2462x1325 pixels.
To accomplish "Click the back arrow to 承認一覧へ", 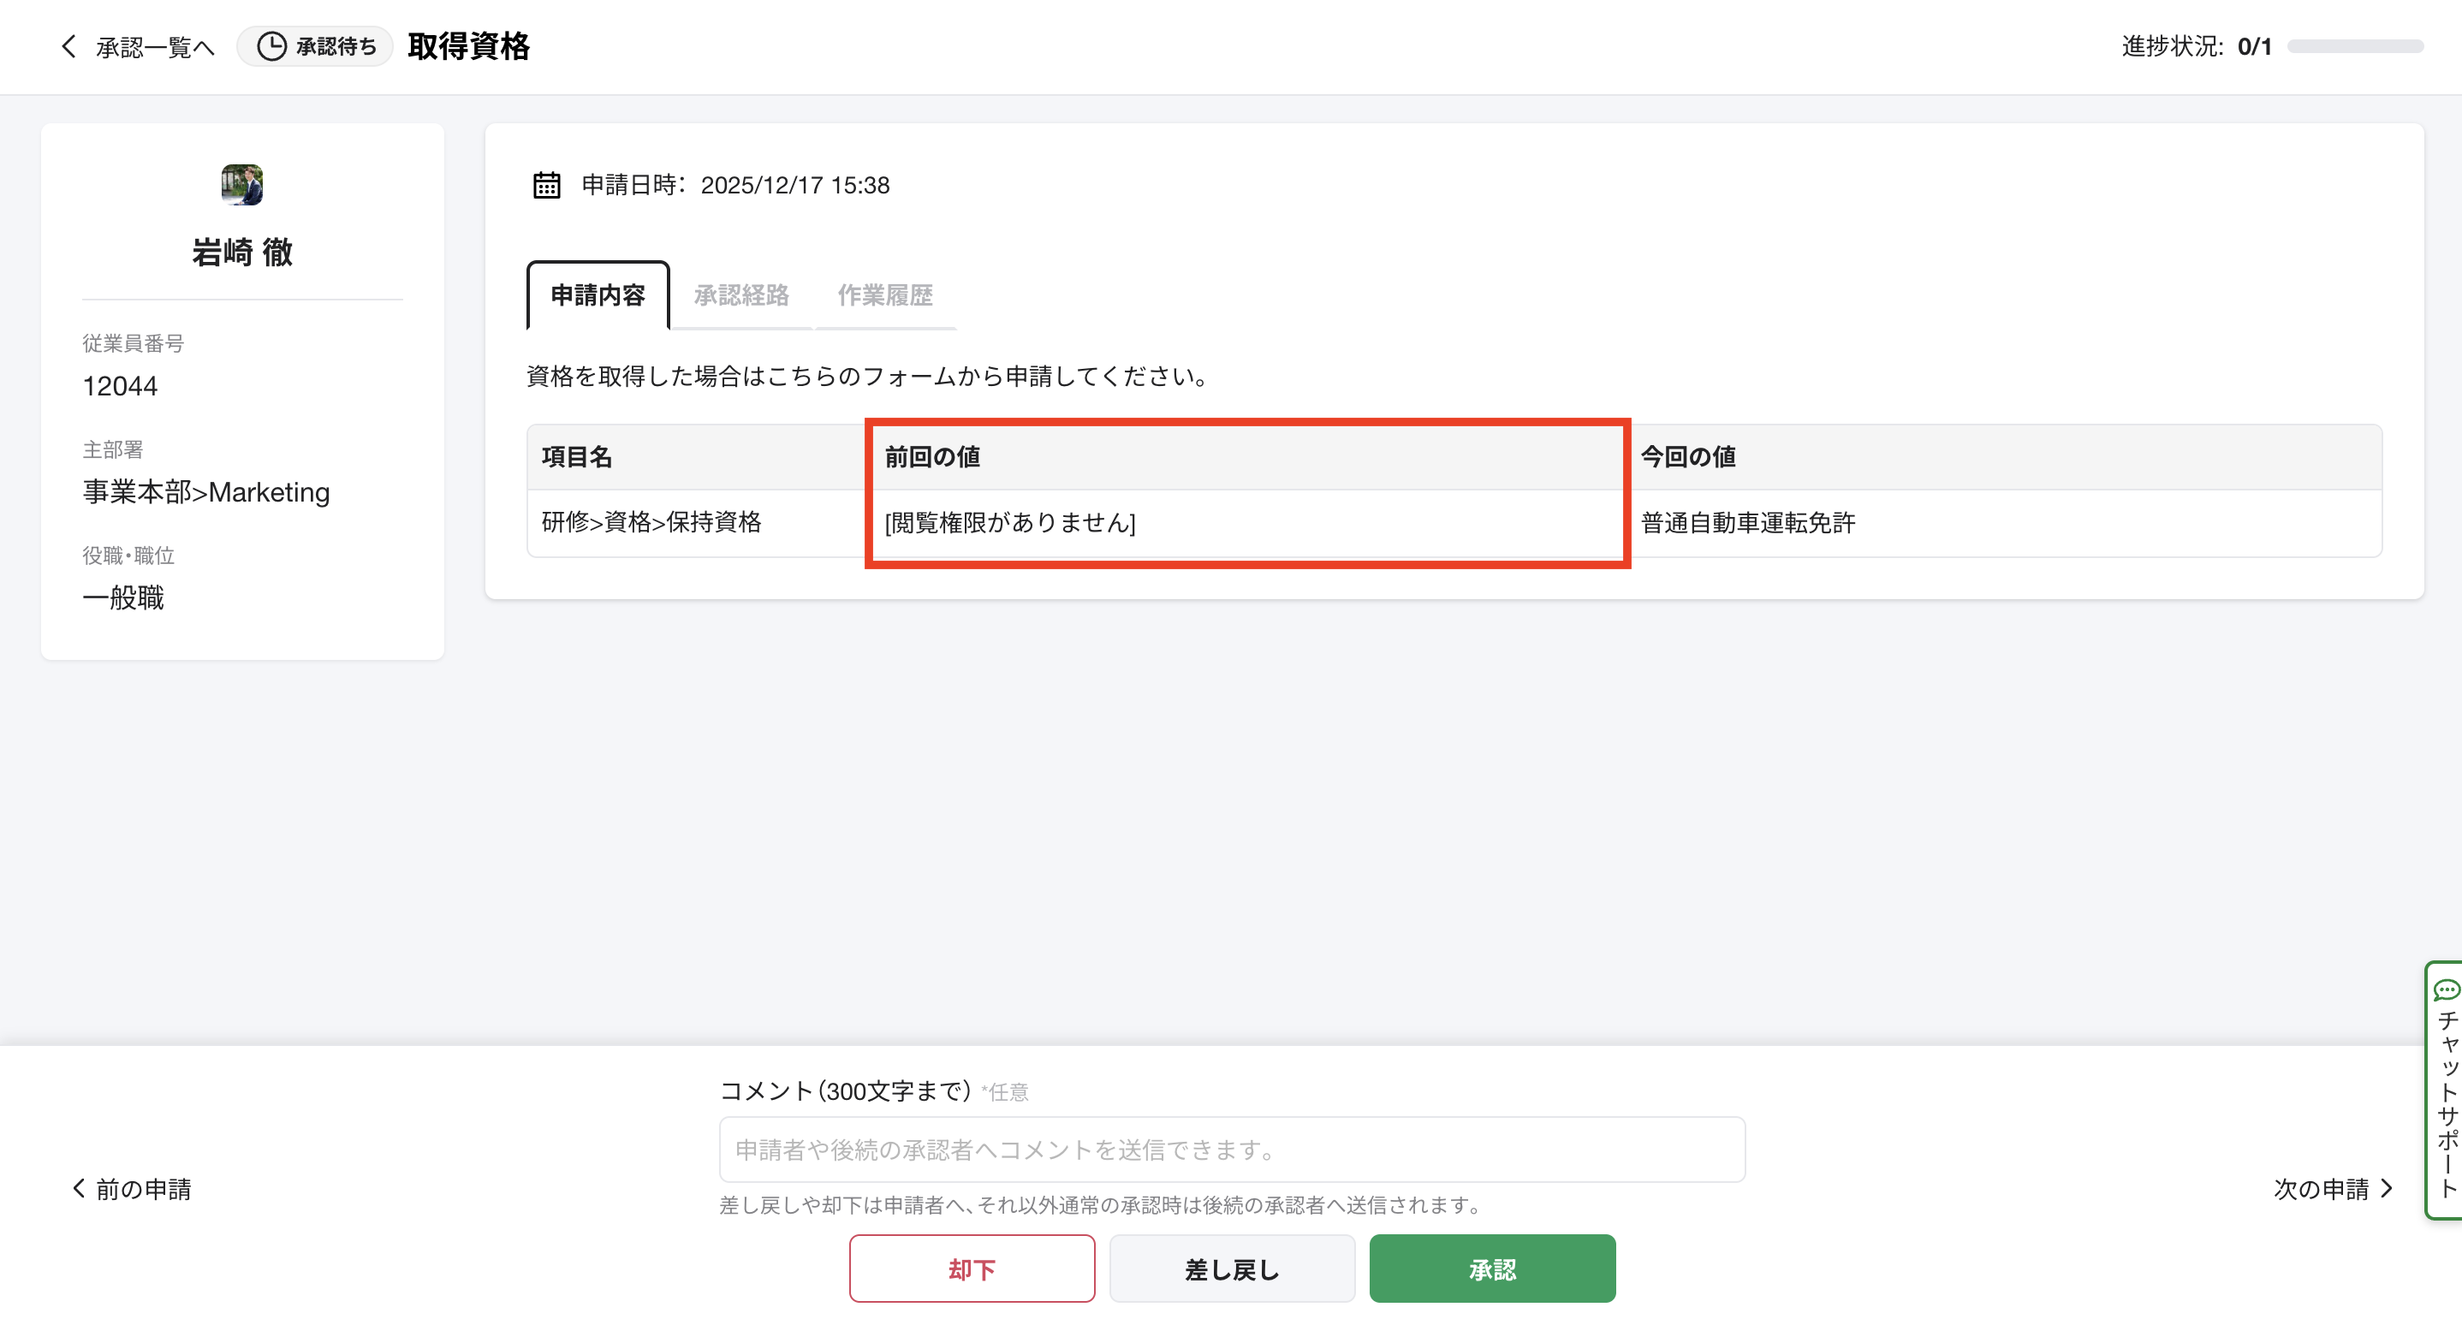I will click(68, 46).
